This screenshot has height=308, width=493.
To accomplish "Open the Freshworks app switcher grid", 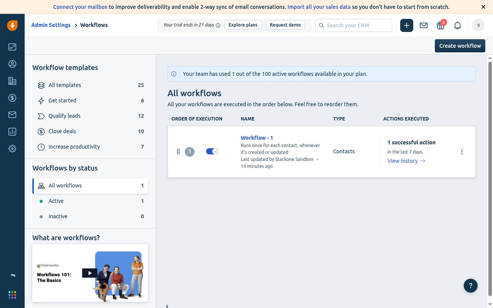I will (x=12, y=295).
